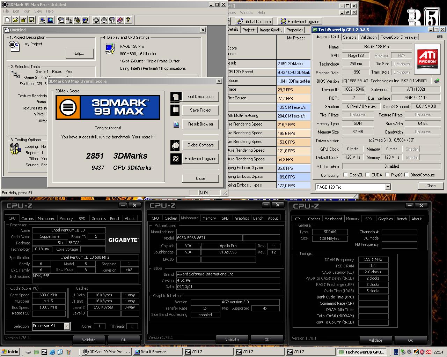Image resolution: width=447 pixels, height=357 pixels.
Task: Click Validate in the left CPU-Z window
Action: click(89, 340)
